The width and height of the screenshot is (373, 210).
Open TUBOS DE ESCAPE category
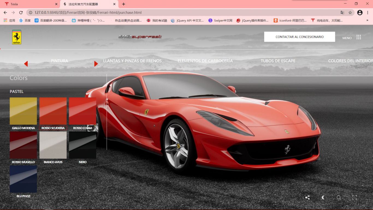point(278,61)
